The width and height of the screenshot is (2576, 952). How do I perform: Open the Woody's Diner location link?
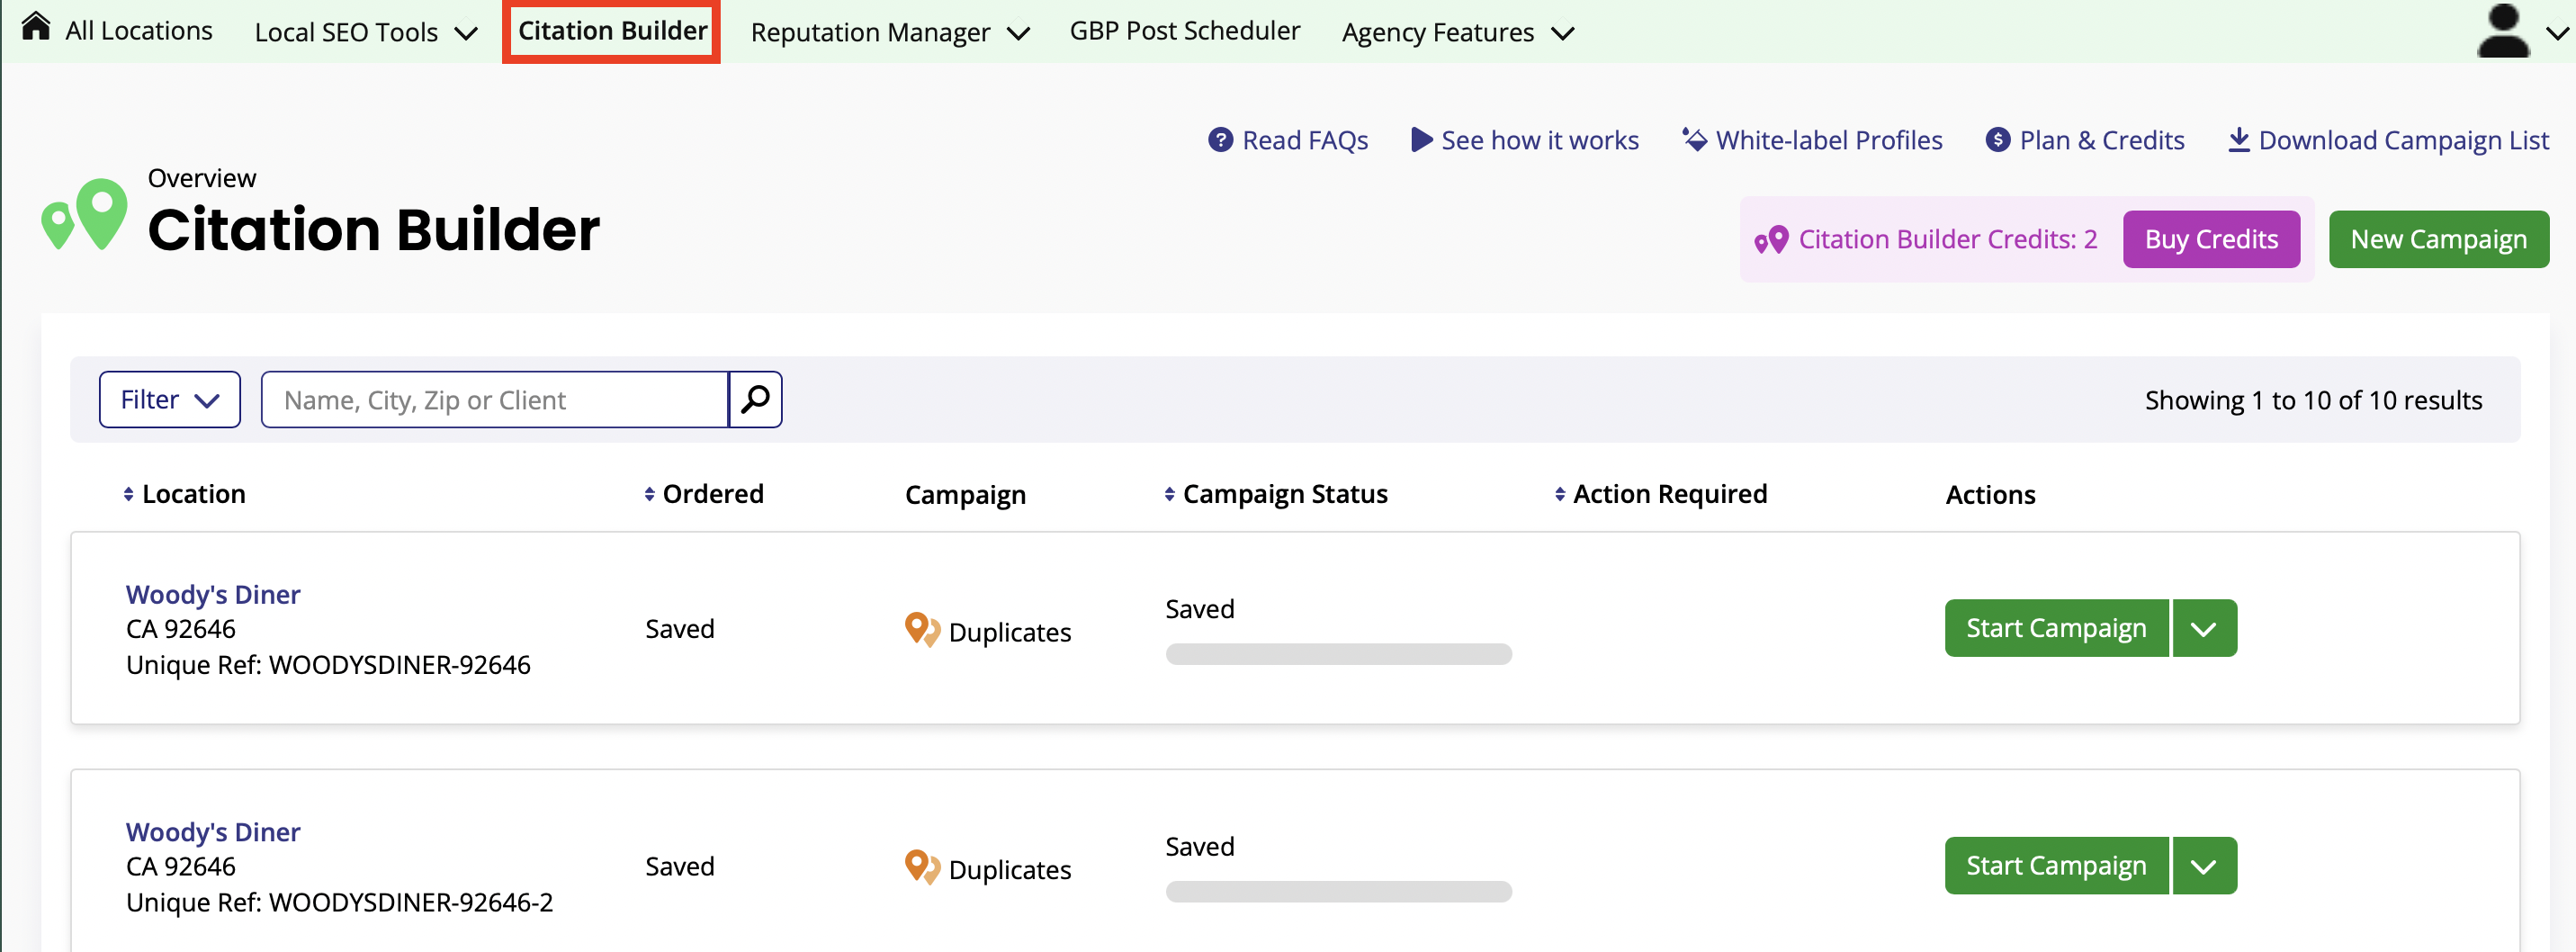tap(213, 593)
